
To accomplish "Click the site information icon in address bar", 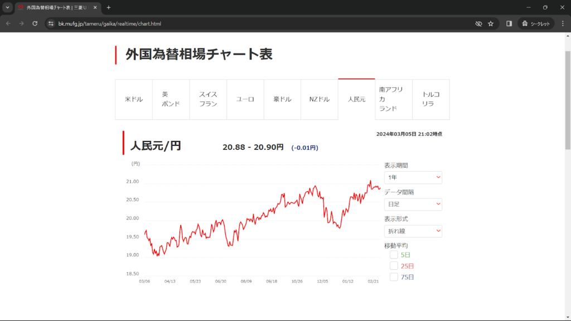I will coord(51,23).
